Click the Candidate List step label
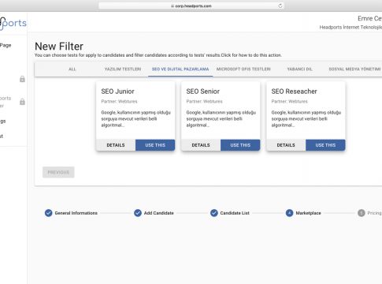This screenshot has height=284, width=382. tap(235, 213)
